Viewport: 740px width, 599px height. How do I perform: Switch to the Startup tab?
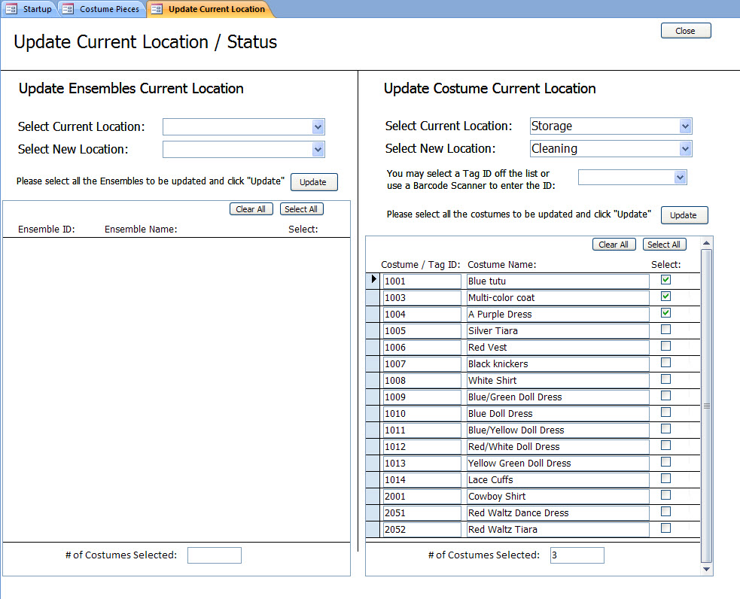pyautogui.click(x=29, y=9)
